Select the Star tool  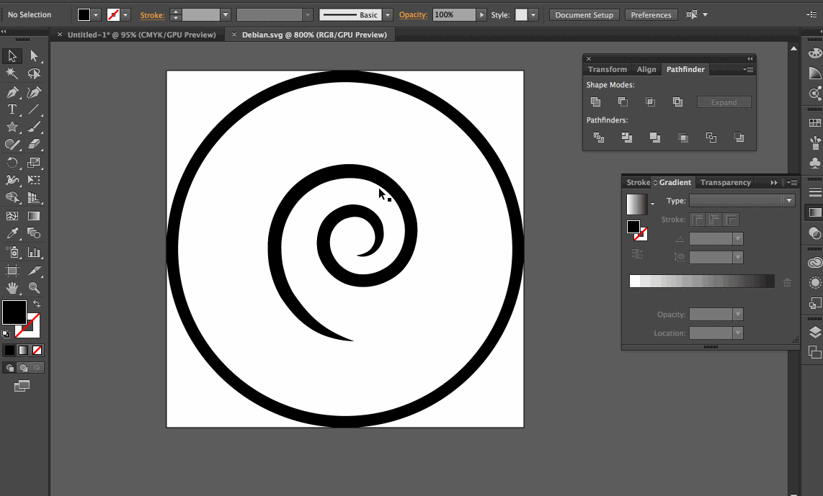[12, 127]
